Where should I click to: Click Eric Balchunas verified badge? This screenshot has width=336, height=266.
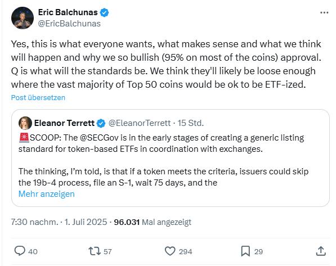coord(104,12)
